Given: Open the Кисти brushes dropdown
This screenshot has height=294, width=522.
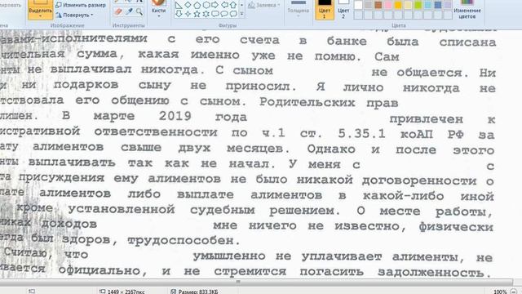Looking at the screenshot, I should (159, 9).
